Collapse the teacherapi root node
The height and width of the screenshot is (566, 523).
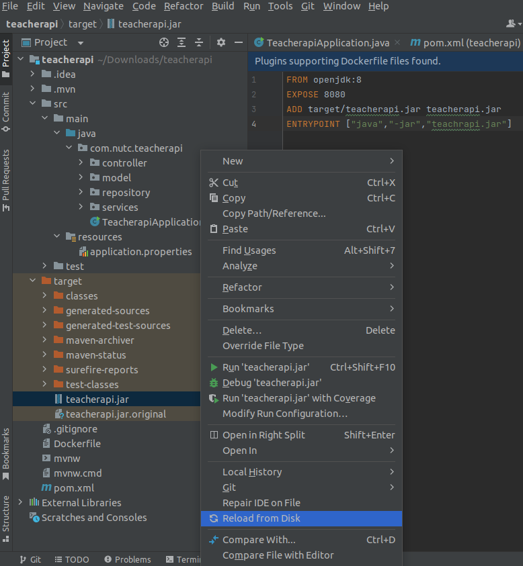[21, 59]
